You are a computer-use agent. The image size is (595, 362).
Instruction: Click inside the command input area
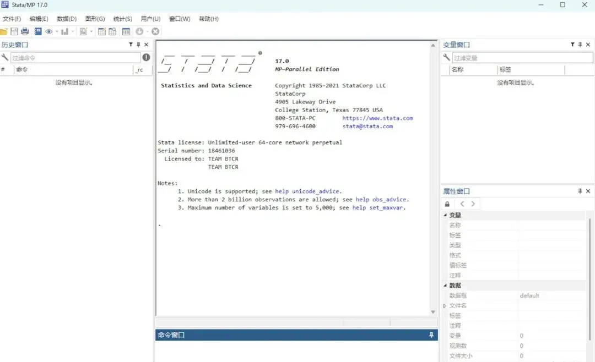tap(296, 351)
